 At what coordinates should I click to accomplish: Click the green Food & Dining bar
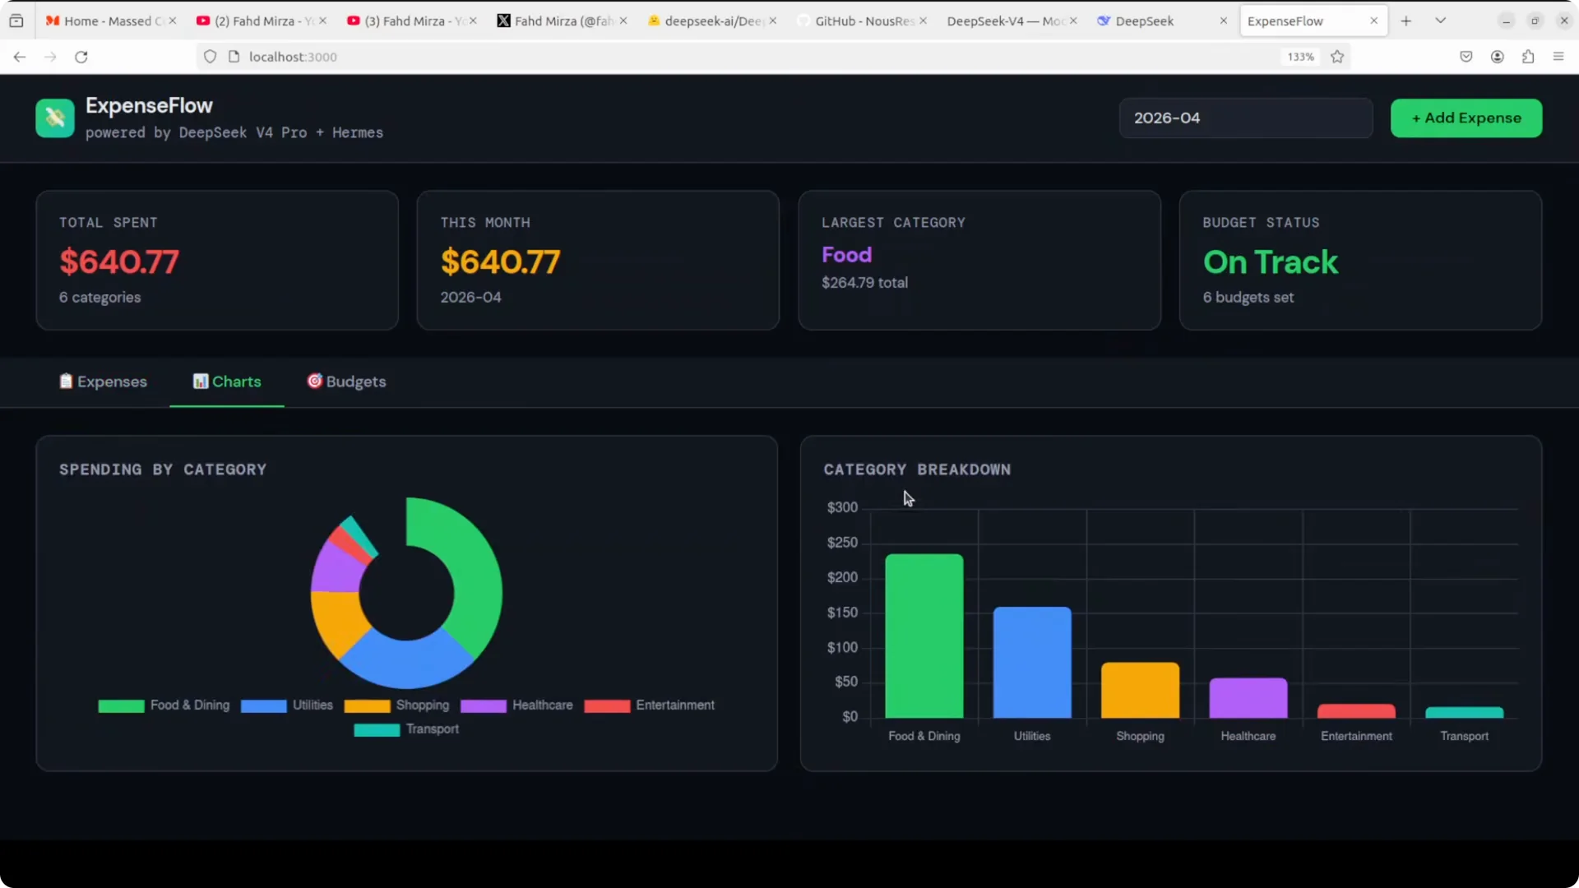pos(924,636)
